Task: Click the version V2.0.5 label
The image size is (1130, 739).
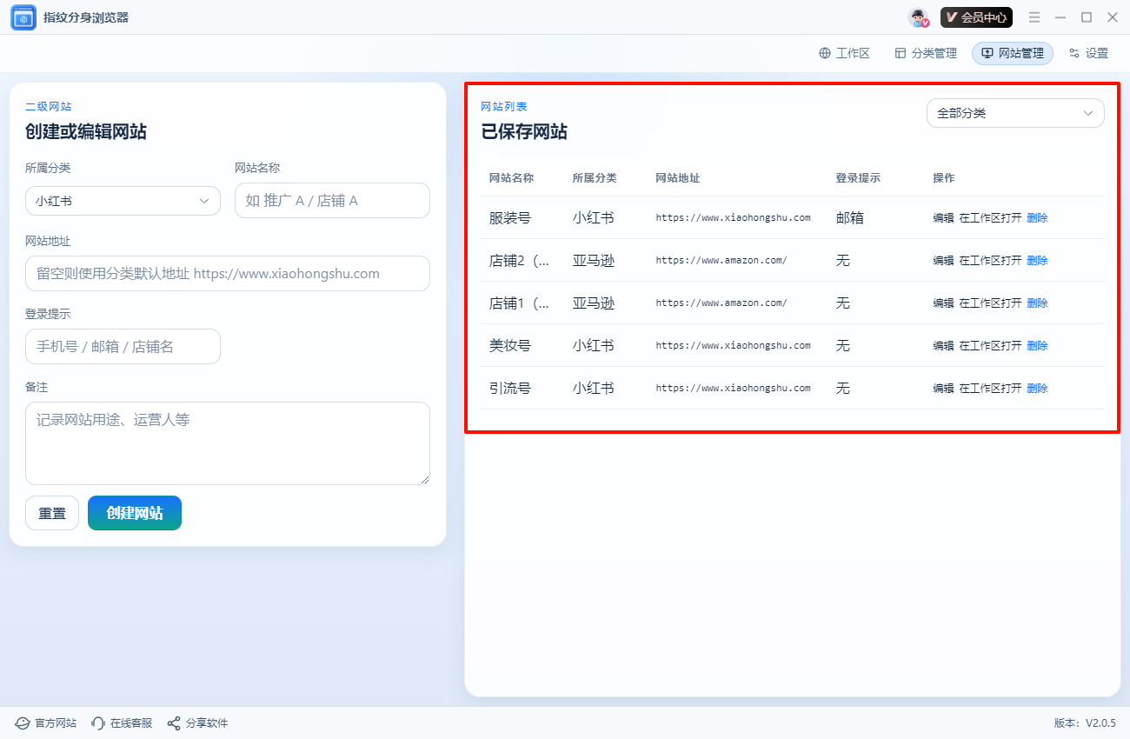Action: (x=1085, y=723)
